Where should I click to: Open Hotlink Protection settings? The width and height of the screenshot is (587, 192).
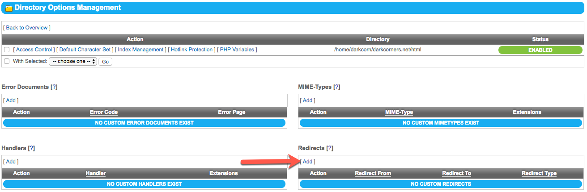pos(191,50)
